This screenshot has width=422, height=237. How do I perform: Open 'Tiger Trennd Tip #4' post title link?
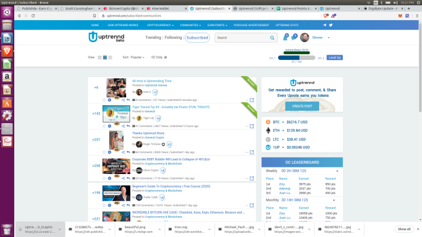[171, 107]
